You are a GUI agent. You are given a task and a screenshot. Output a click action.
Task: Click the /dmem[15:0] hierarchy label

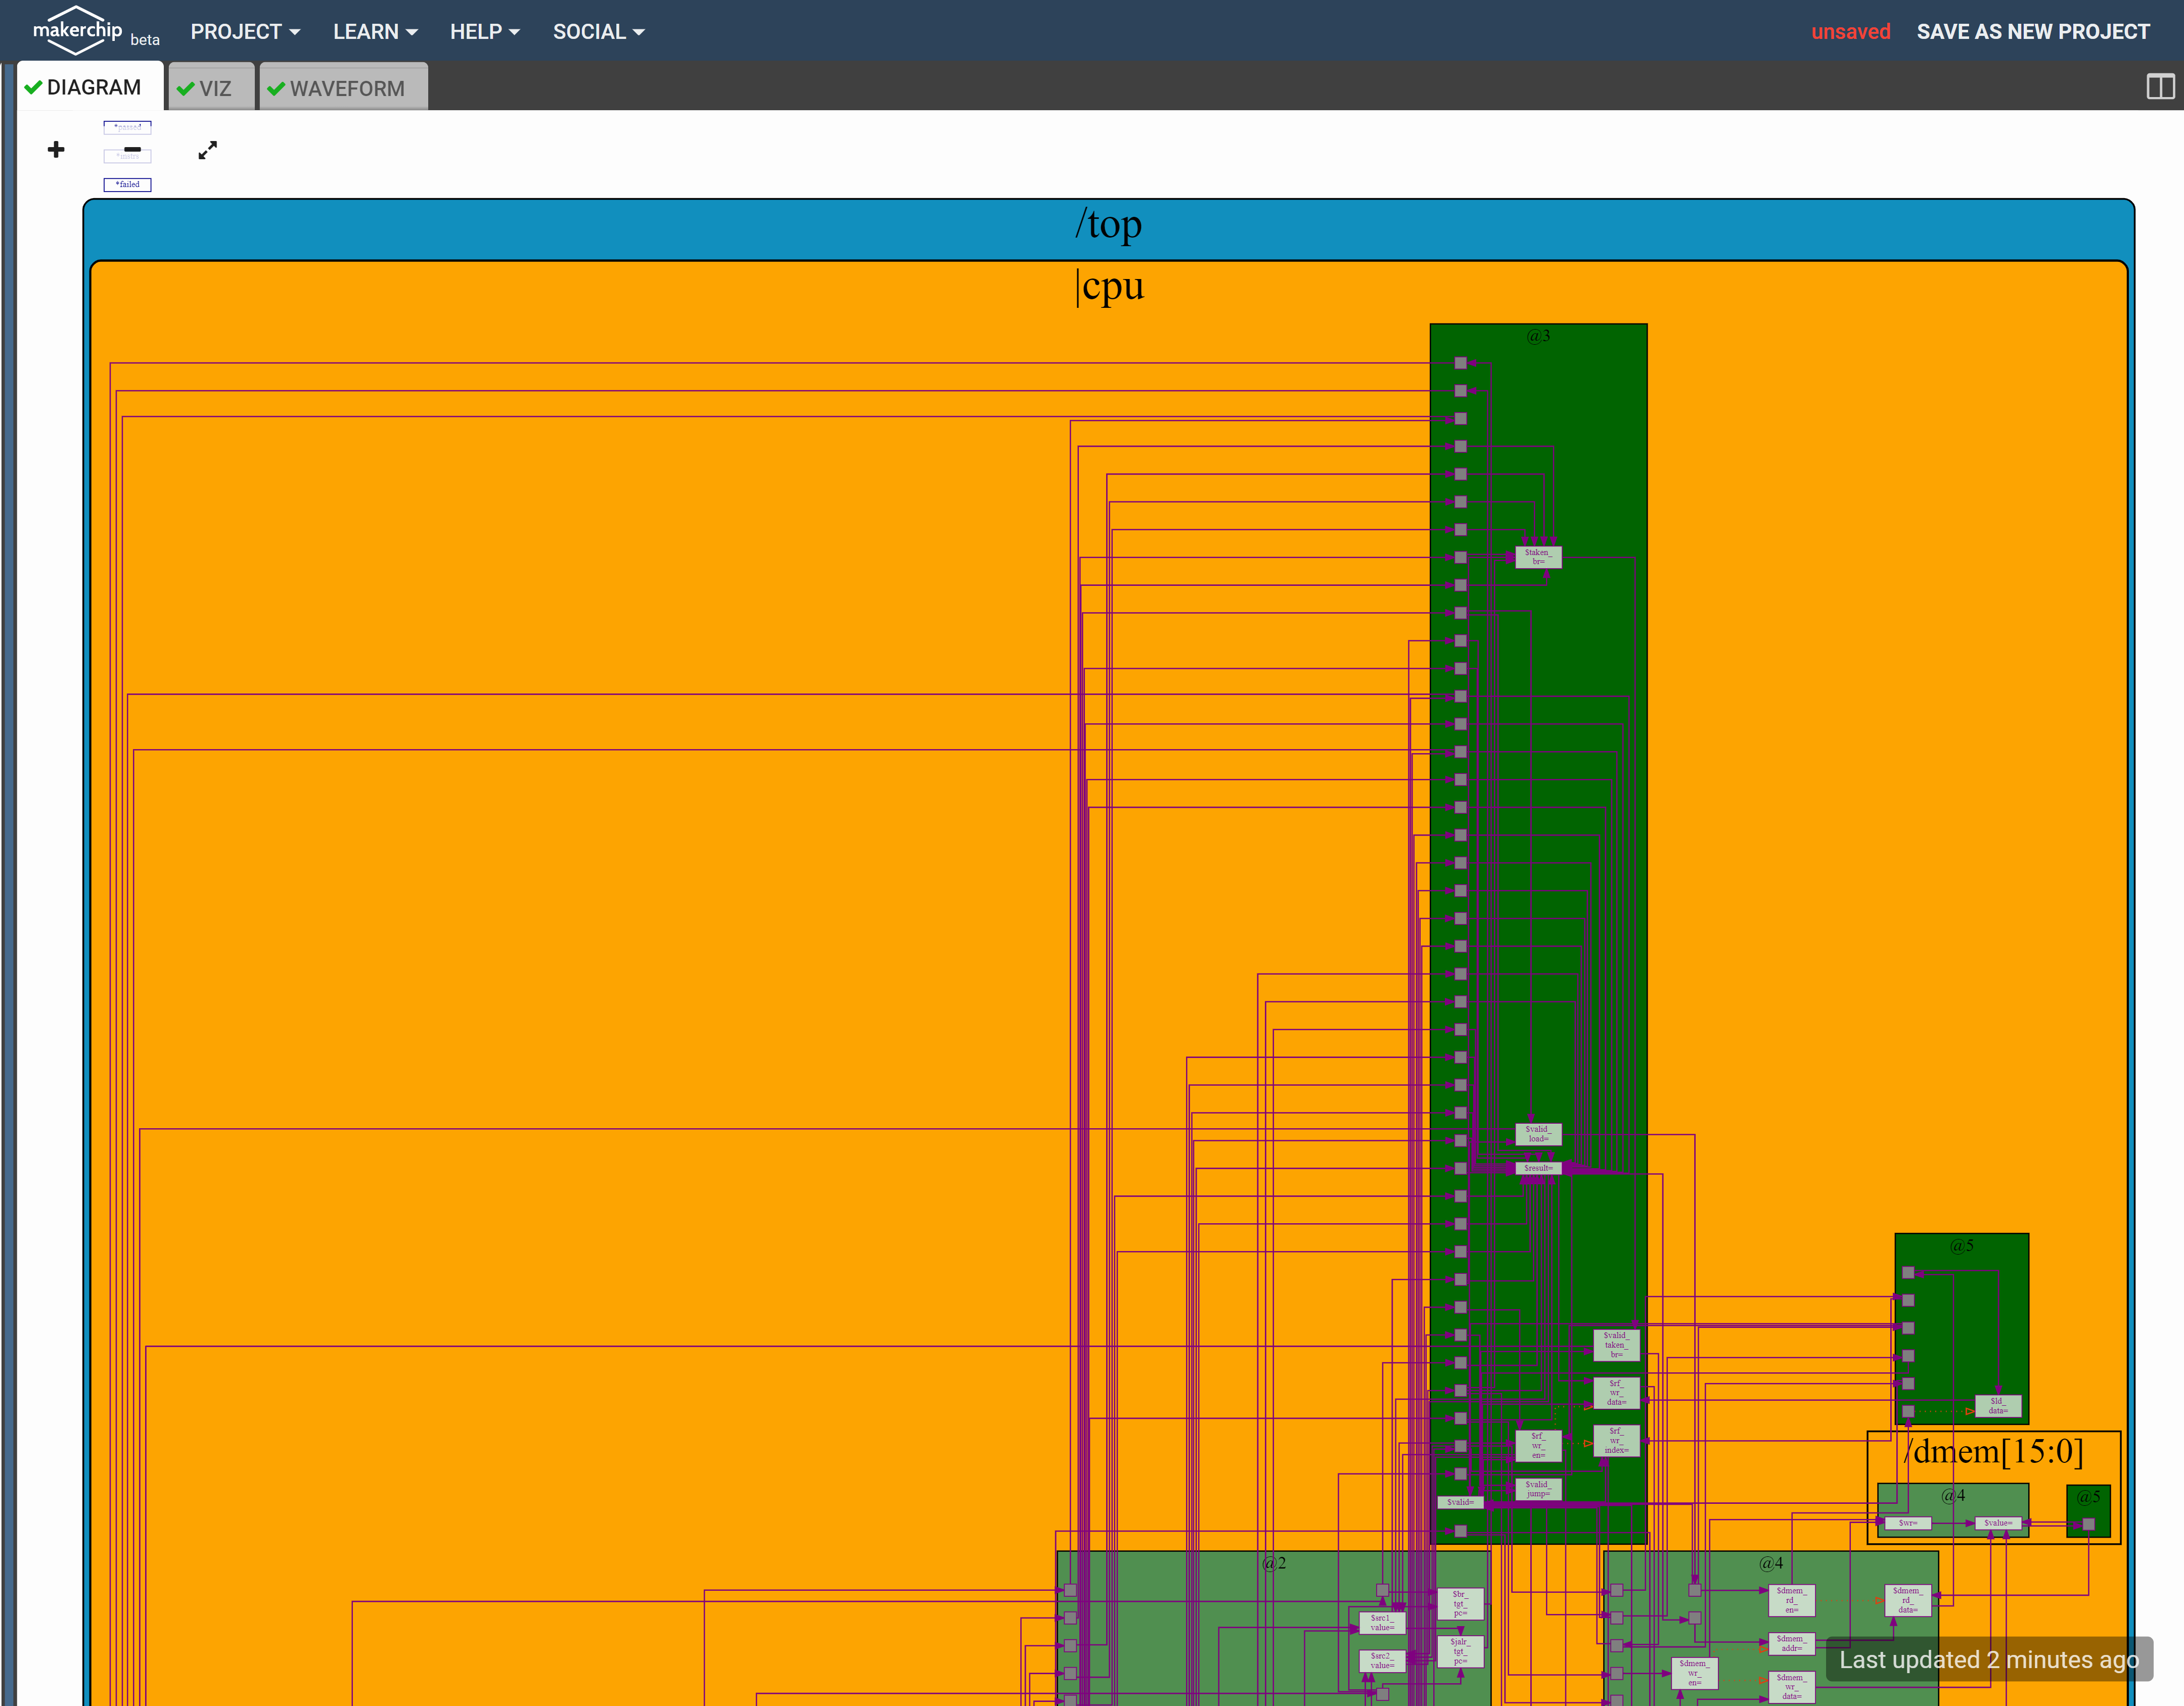1993,1451
